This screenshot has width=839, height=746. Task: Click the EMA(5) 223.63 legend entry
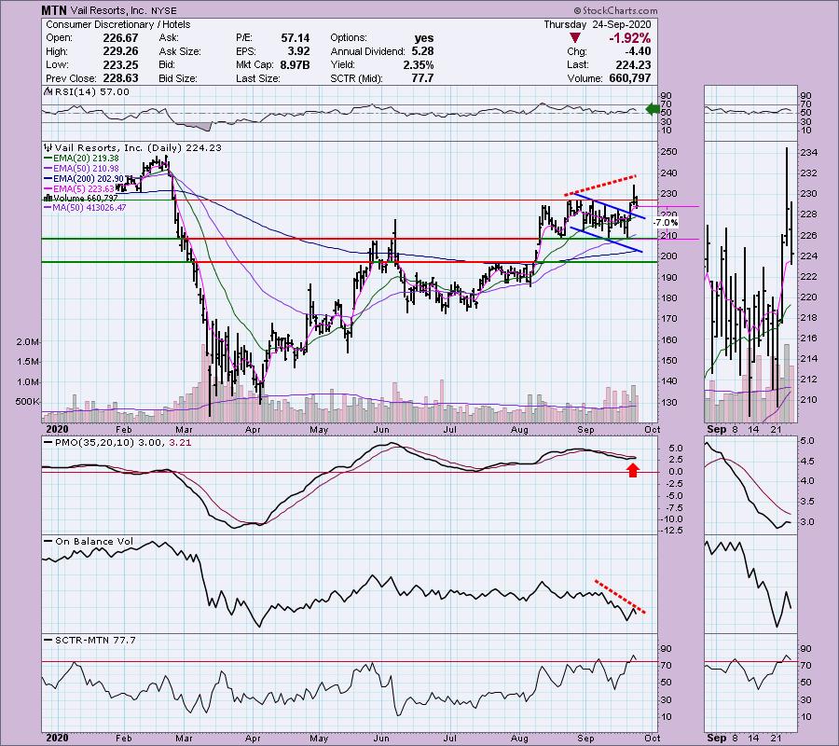coord(84,189)
